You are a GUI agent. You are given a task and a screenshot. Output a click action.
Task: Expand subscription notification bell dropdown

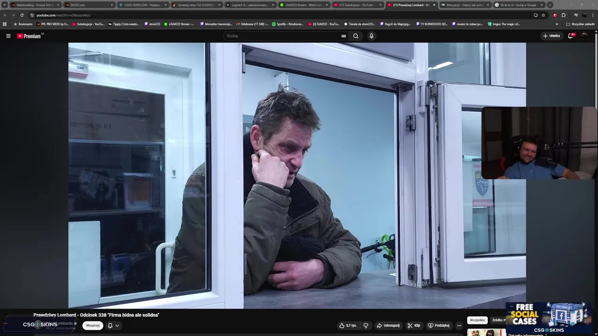pyautogui.click(x=114, y=325)
